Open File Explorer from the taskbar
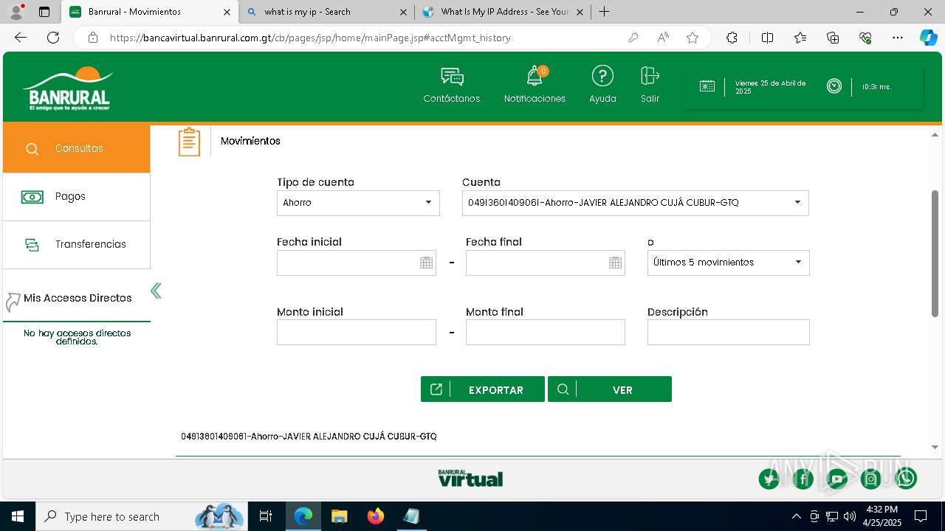Viewport: 945px width, 531px height. tap(339, 516)
